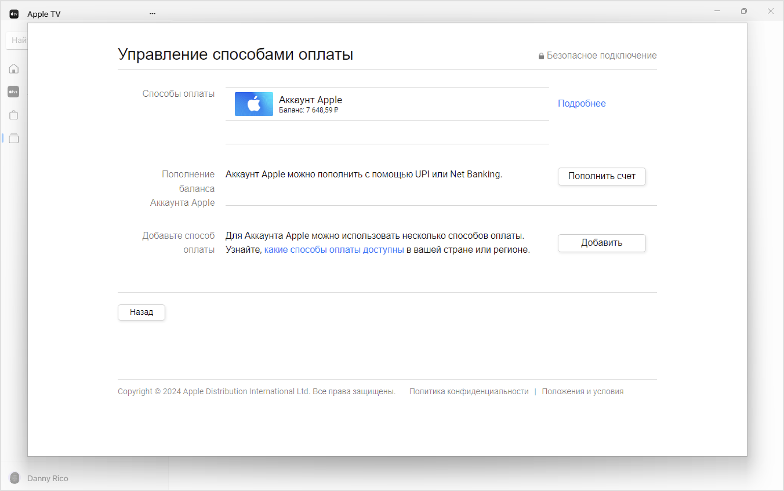The image size is (784, 491).
Task: Open 'Положения и условия' in the footer
Action: pyautogui.click(x=582, y=391)
